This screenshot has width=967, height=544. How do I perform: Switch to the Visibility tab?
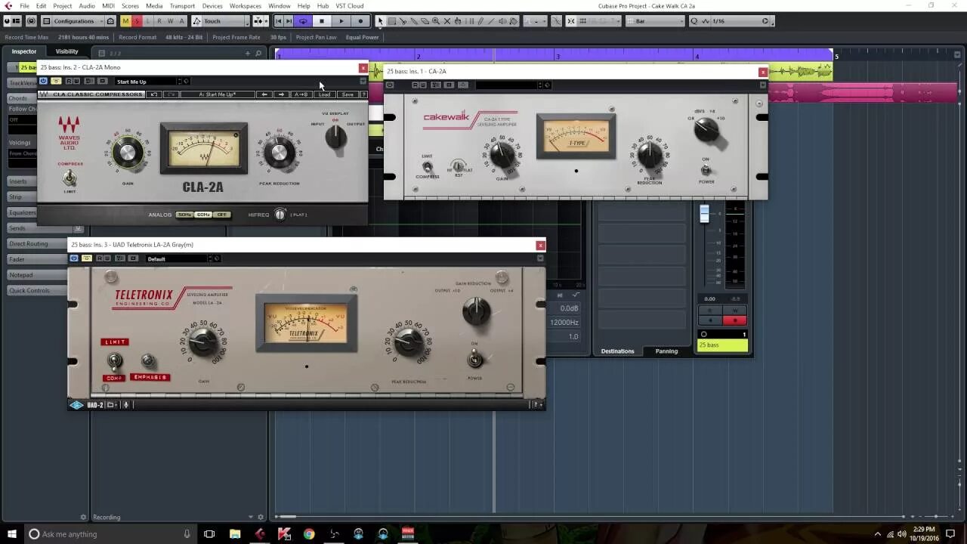[66, 51]
